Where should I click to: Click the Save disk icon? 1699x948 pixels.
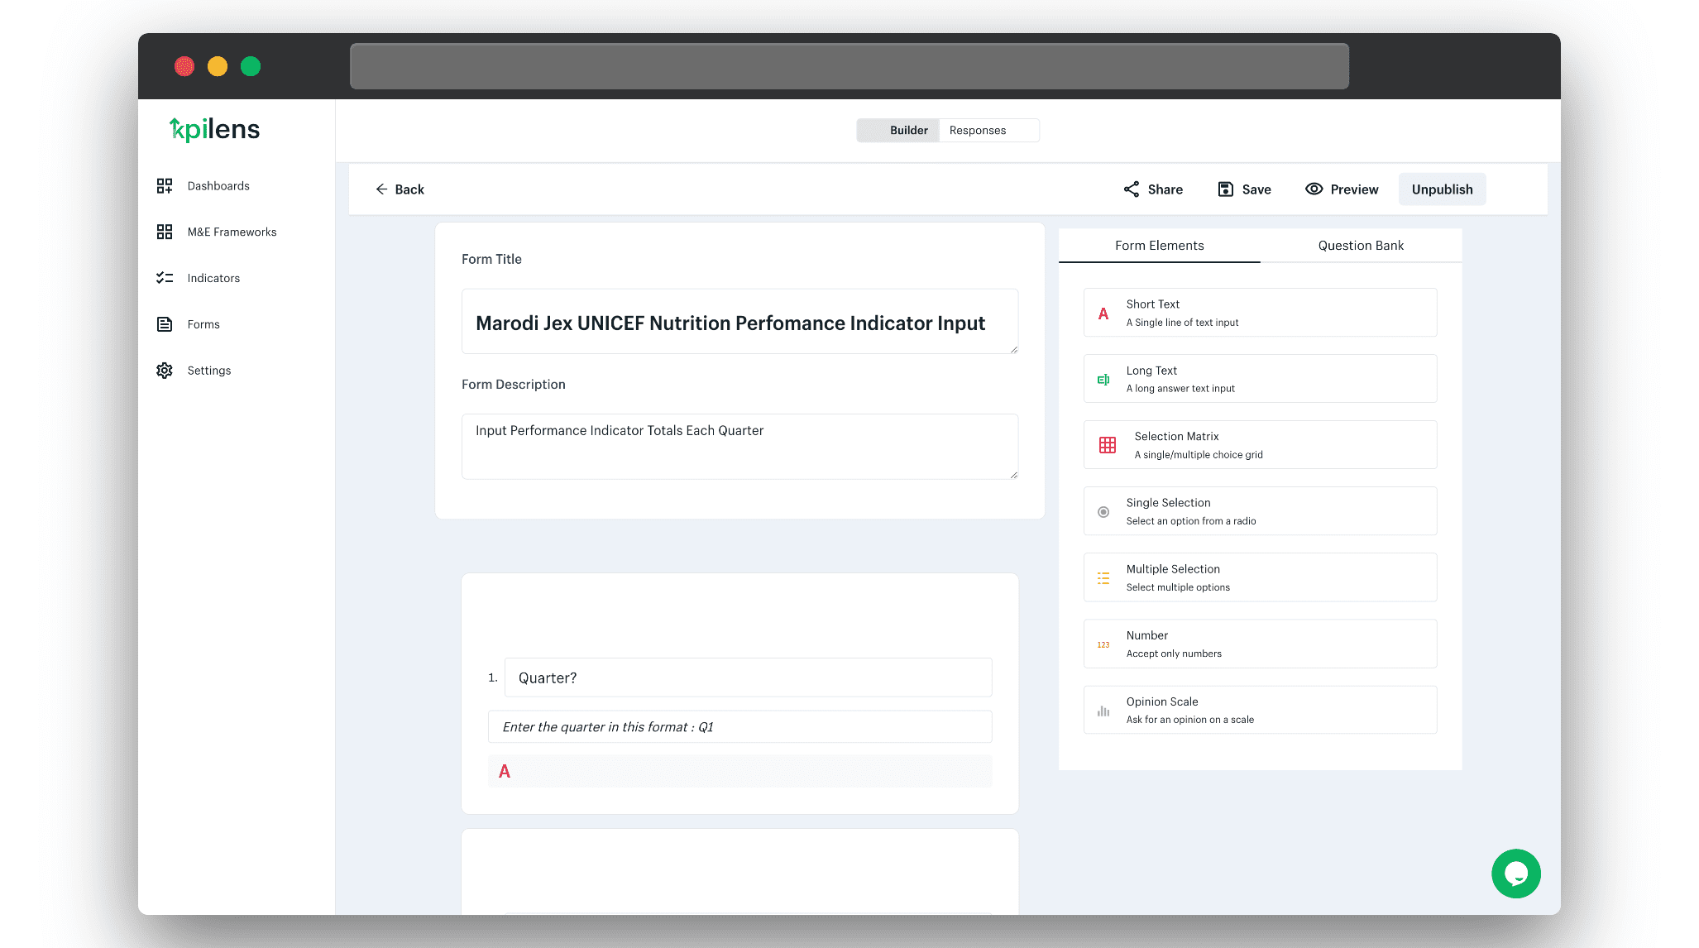(1226, 189)
